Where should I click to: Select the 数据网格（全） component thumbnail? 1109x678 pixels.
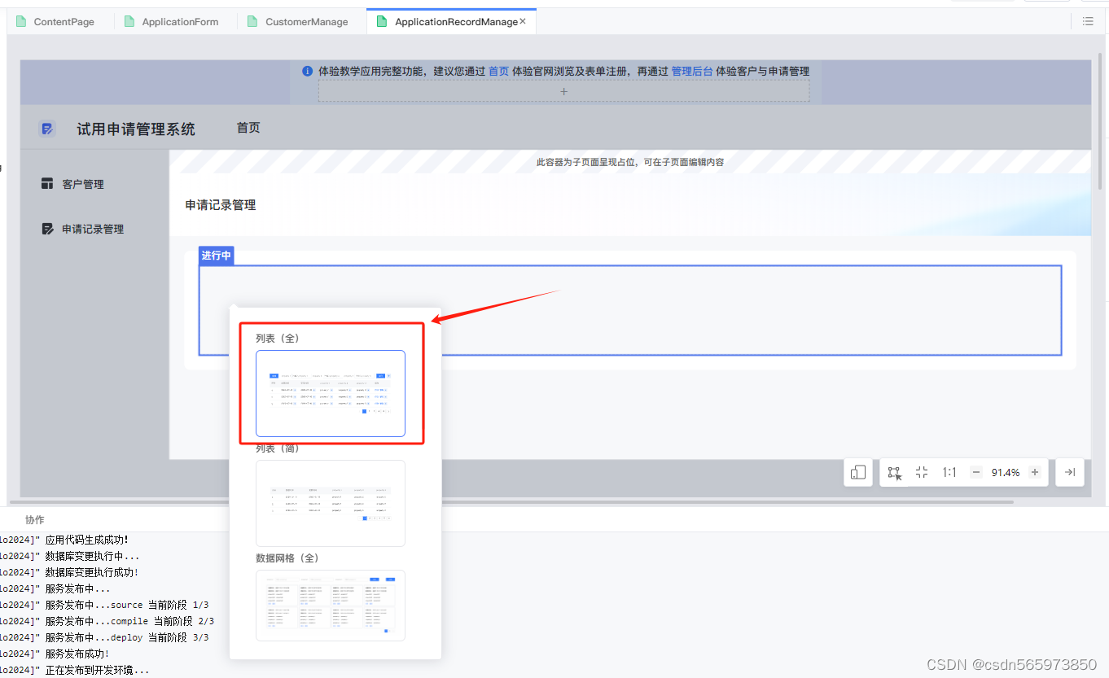[331, 606]
